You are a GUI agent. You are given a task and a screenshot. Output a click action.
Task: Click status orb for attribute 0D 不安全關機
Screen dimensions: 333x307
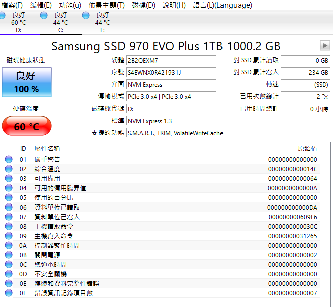coord(9,274)
